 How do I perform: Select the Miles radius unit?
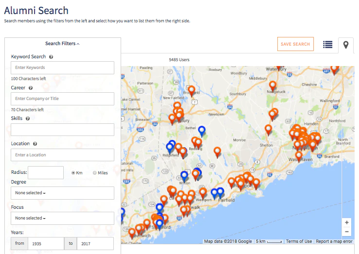pyautogui.click(x=94, y=173)
